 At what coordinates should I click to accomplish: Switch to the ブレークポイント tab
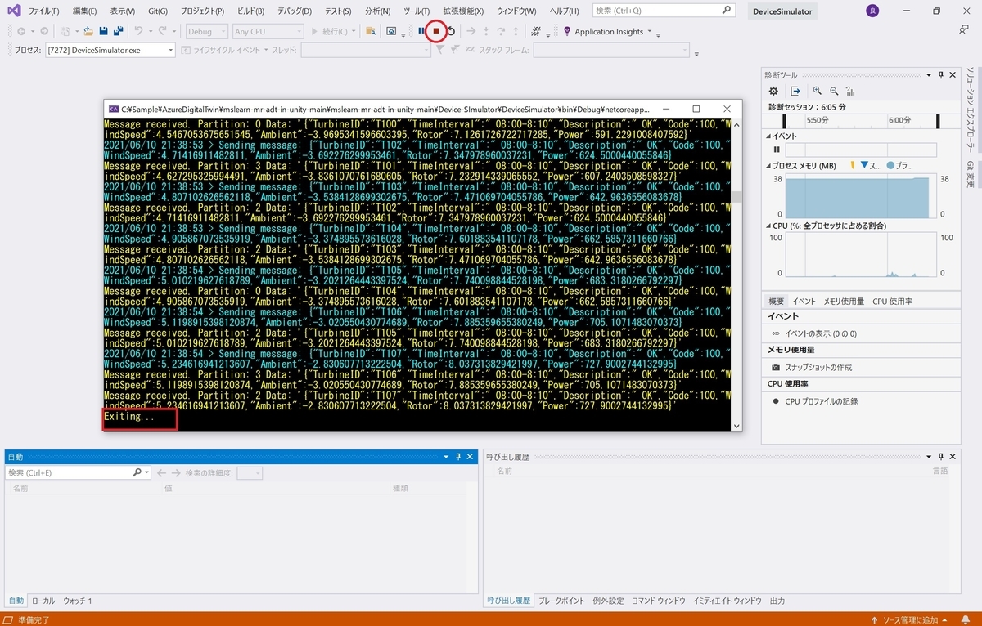[x=561, y=601]
